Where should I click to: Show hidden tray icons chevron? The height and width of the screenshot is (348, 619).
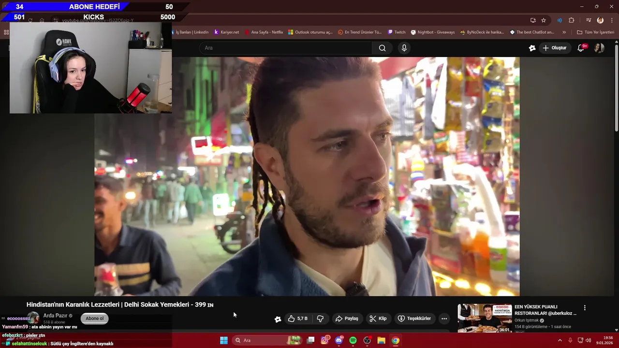(x=560, y=340)
